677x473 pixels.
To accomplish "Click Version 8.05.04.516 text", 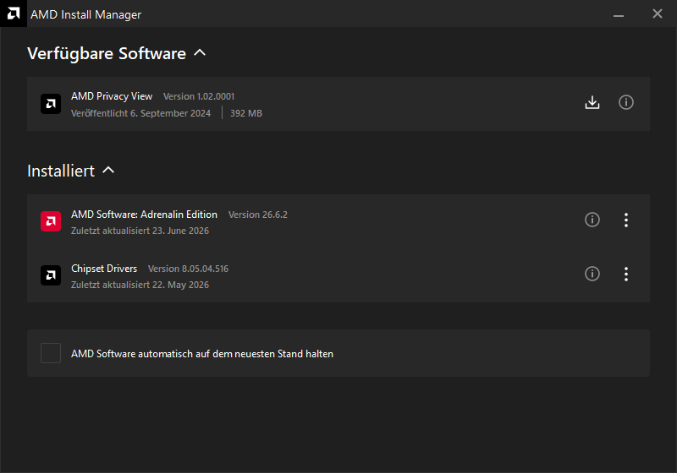I will tap(188, 269).
